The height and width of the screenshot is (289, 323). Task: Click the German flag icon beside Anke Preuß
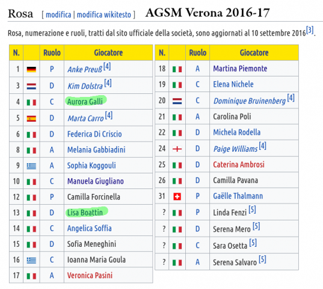[x=31, y=69]
